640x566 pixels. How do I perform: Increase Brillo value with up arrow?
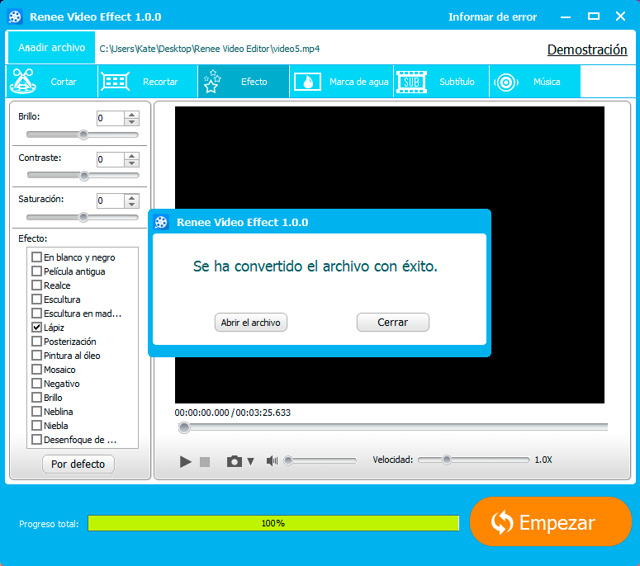(131, 115)
